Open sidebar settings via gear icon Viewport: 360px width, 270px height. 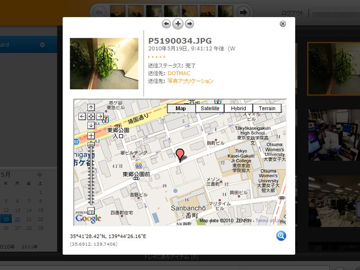[42, 44]
